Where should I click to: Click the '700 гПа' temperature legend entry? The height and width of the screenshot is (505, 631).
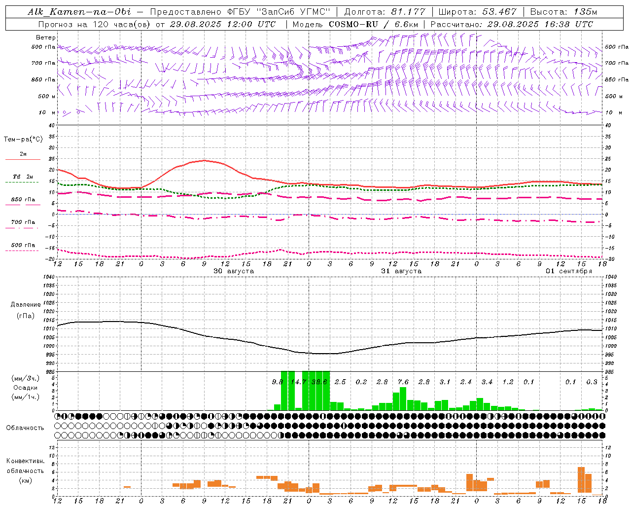tap(23, 222)
